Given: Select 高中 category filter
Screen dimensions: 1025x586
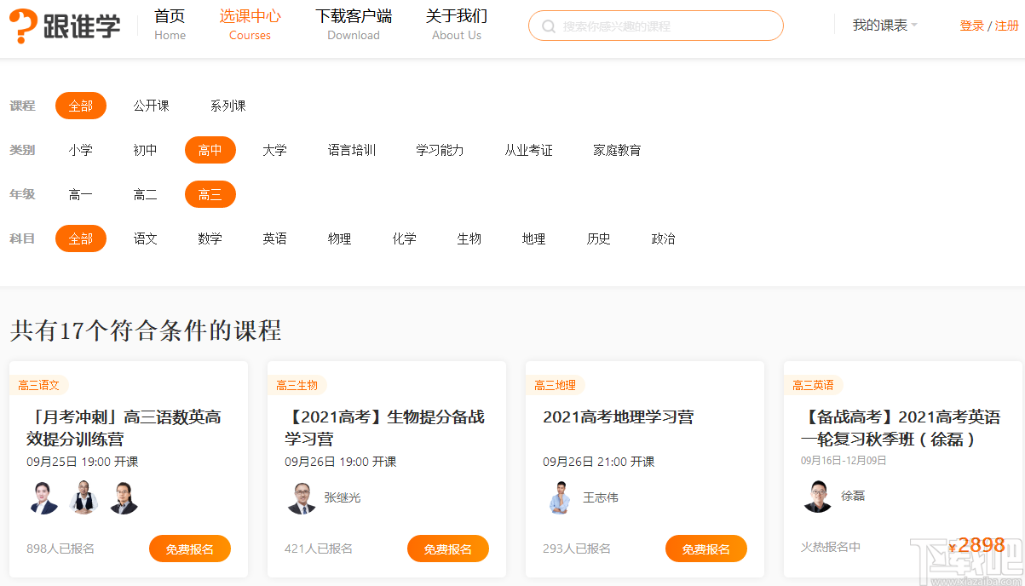Looking at the screenshot, I should [210, 150].
